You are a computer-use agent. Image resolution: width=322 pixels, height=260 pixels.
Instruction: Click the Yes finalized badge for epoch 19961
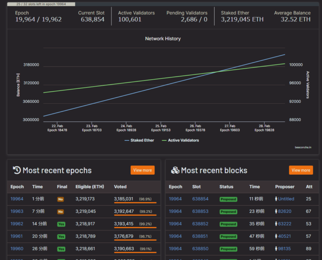tap(61, 236)
